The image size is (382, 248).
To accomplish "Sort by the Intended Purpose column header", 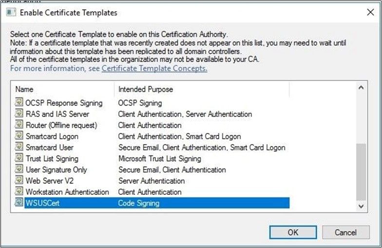I will [x=201, y=89].
